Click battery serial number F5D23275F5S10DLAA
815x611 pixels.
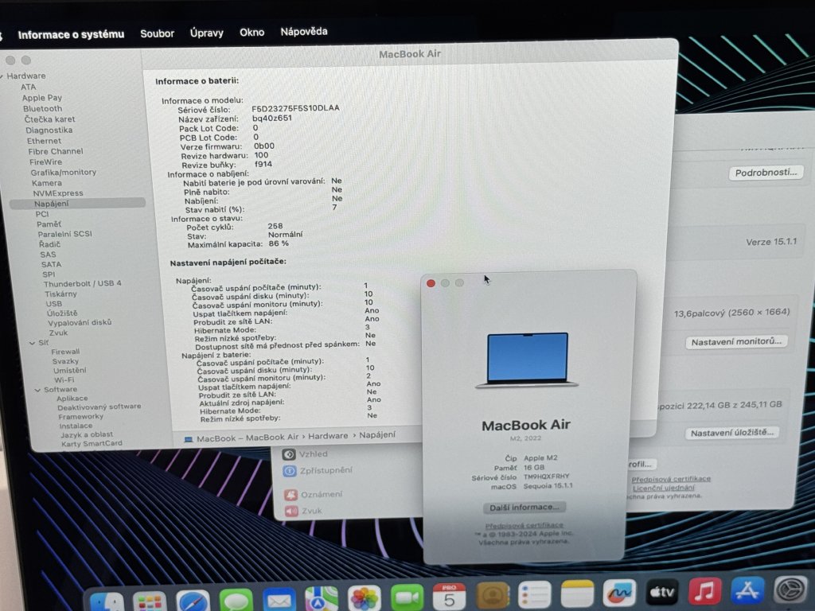[x=296, y=108]
